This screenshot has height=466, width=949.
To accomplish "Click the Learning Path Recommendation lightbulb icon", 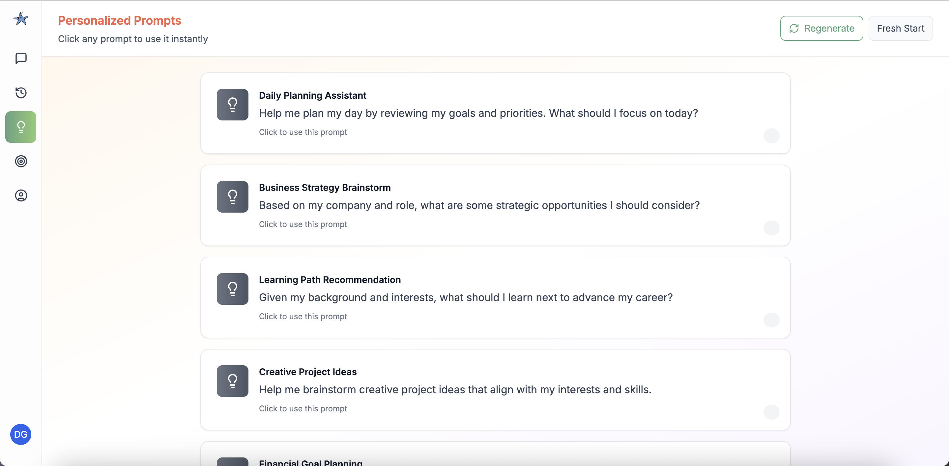I will [x=232, y=289].
